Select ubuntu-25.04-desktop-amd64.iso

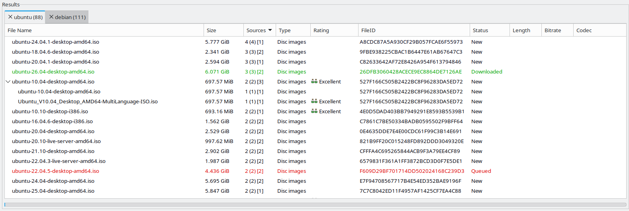pos(53,191)
